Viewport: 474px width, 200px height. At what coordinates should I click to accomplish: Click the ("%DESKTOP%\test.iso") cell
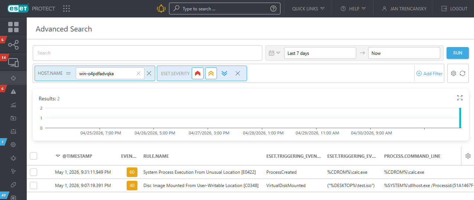click(x=351, y=185)
